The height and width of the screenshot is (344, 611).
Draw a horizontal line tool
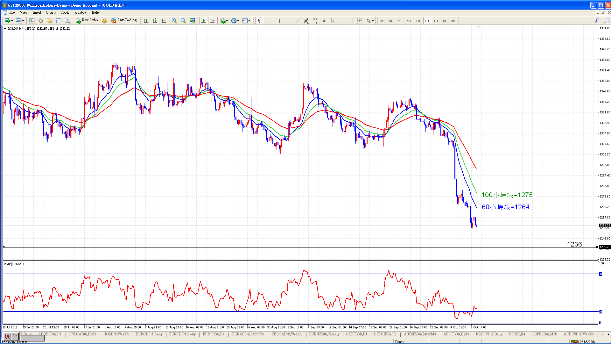click(288, 21)
